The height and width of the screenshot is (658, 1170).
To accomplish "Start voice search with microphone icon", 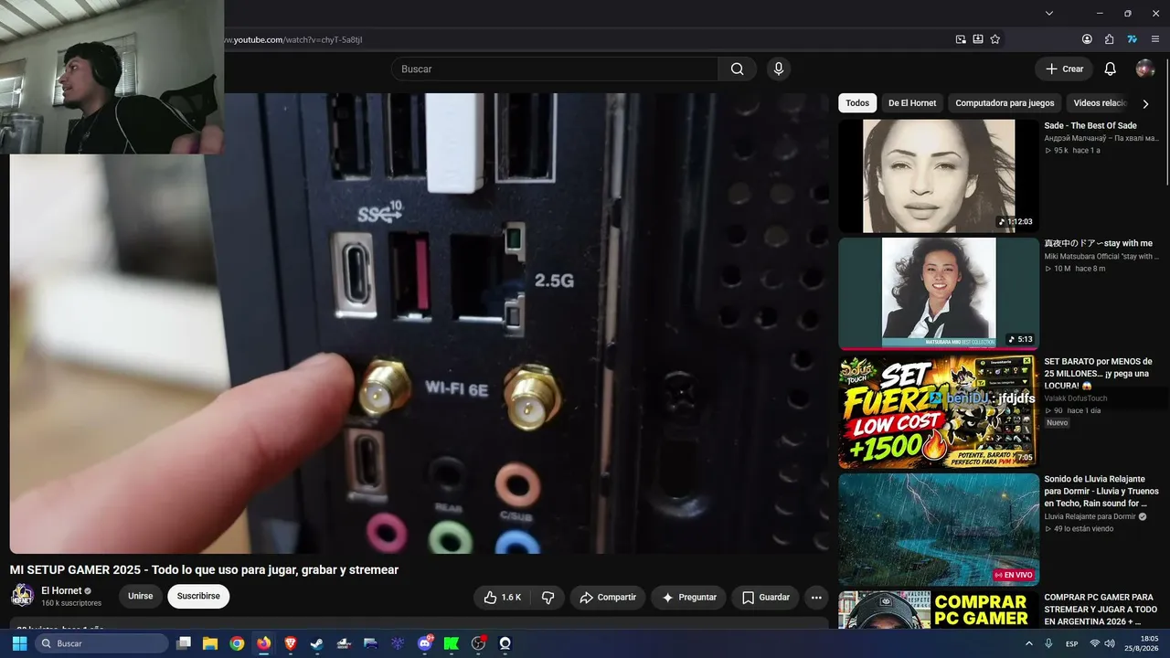I will [x=779, y=69].
